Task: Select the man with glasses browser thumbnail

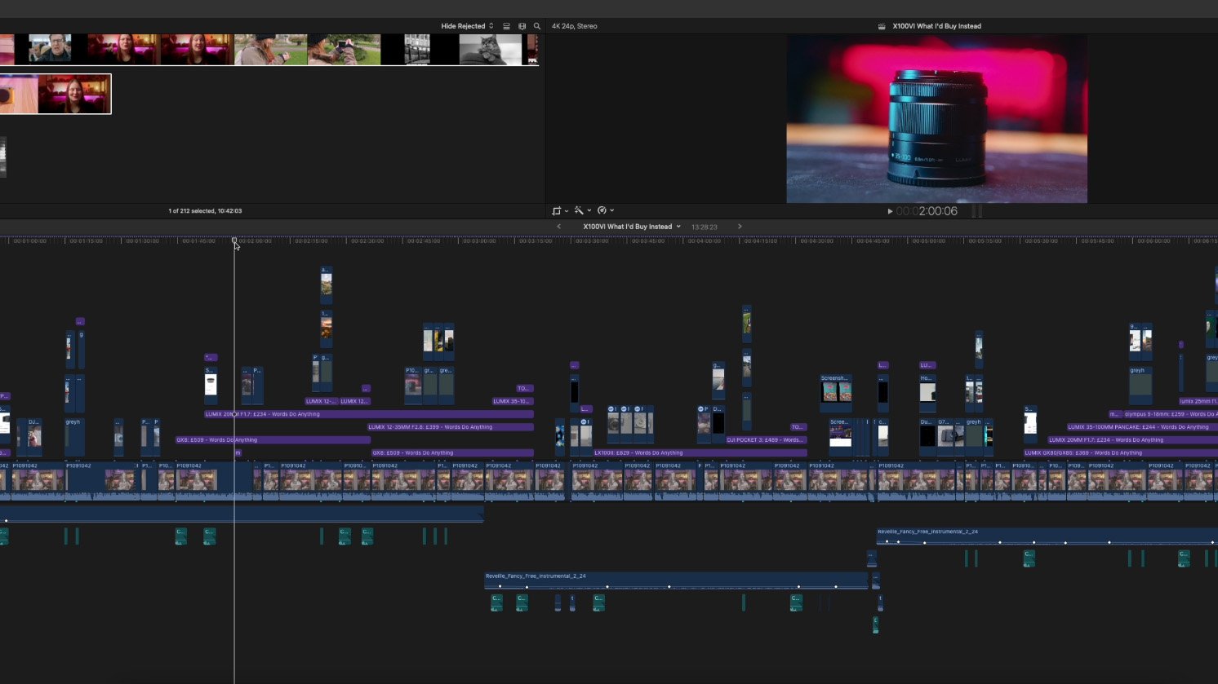Action: click(50, 49)
